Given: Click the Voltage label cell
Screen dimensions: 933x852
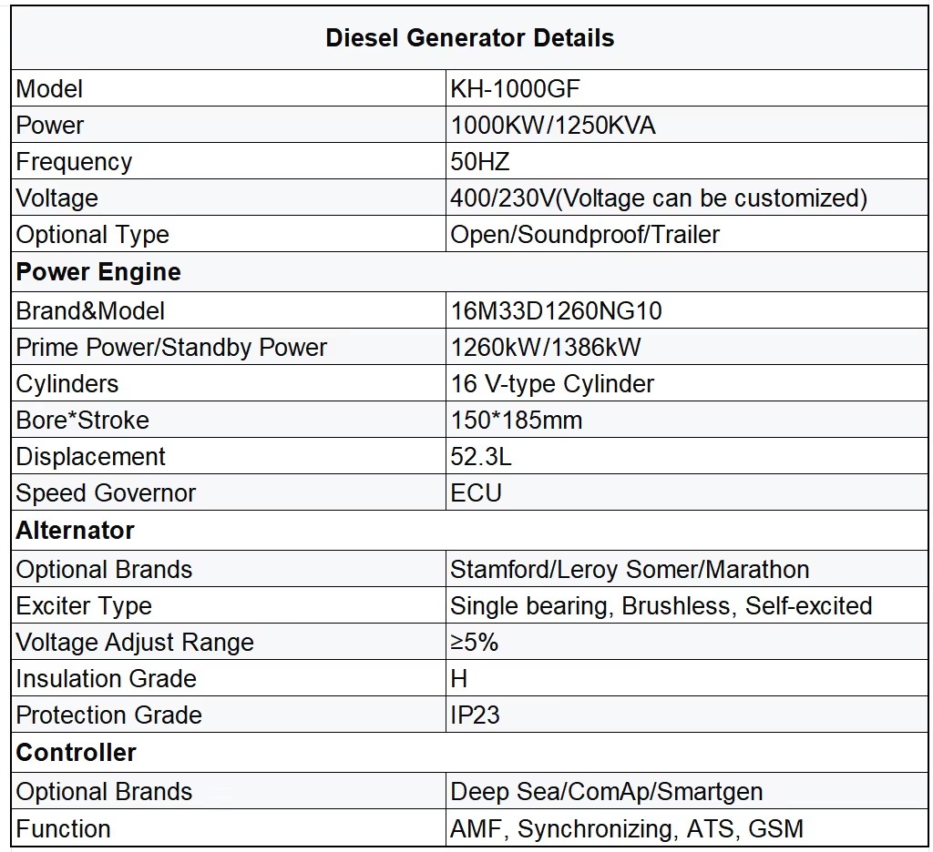Looking at the screenshot, I should [x=229, y=198].
